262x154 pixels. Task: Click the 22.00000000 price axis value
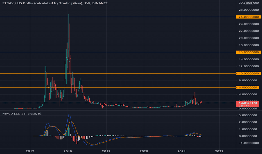(249, 31)
